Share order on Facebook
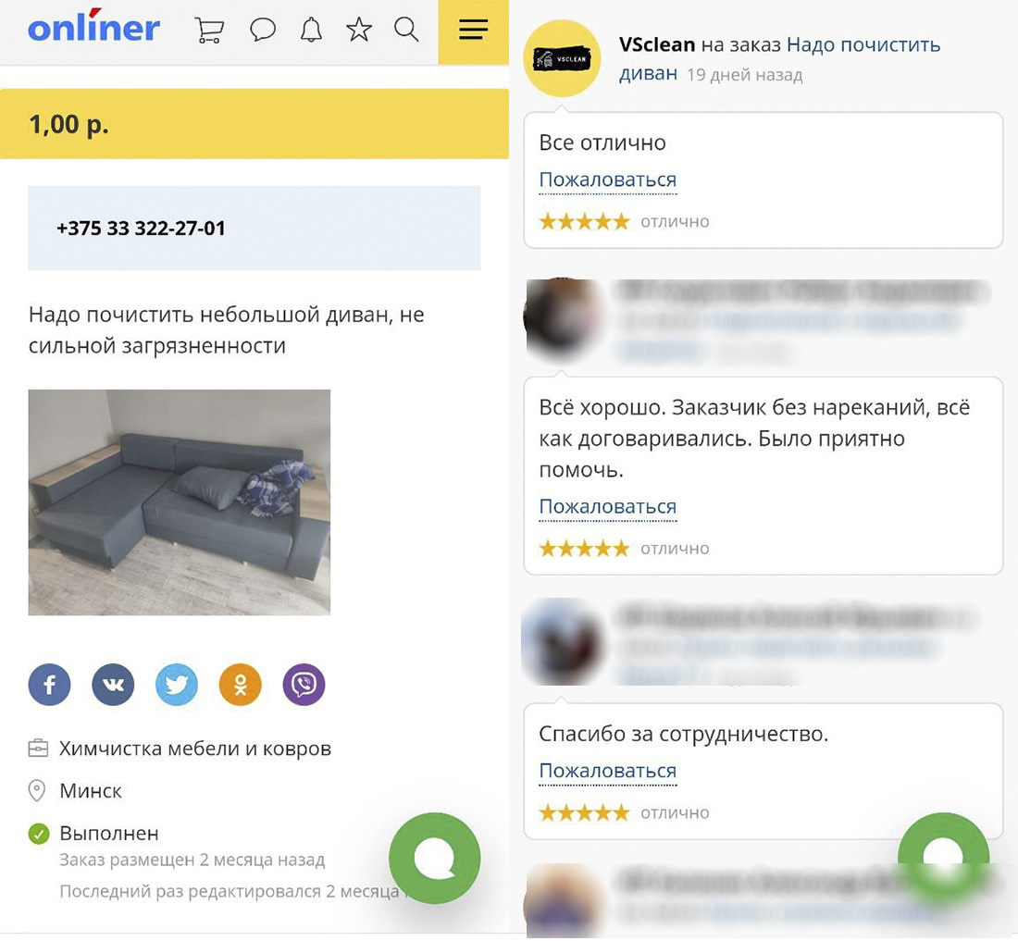Screen dimensions: 1018x941 point(49,685)
